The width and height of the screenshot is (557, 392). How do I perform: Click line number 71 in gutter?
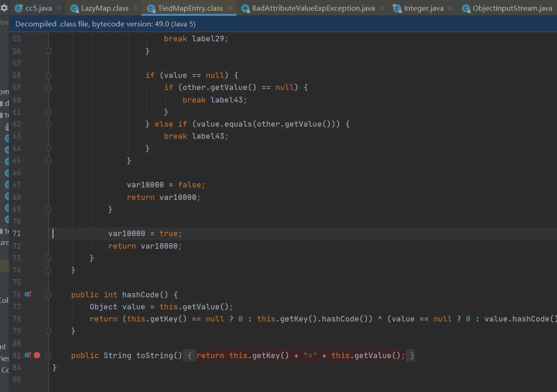coord(17,233)
